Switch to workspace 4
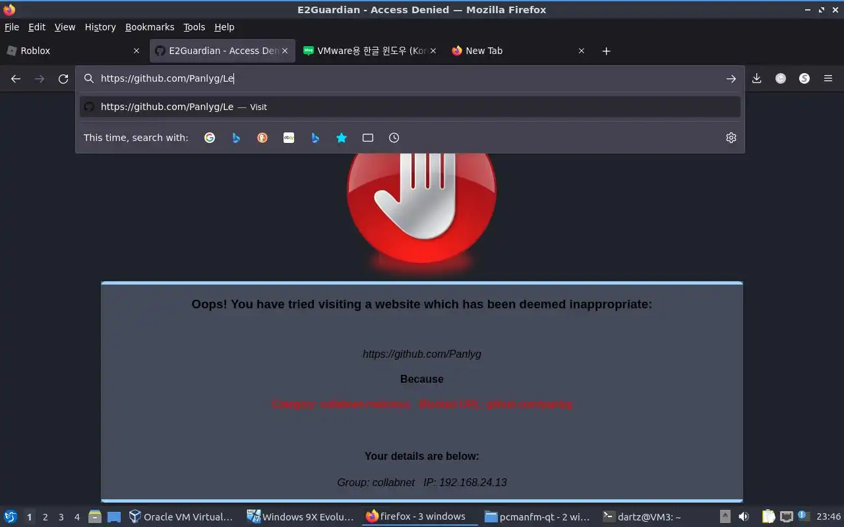 tap(76, 517)
